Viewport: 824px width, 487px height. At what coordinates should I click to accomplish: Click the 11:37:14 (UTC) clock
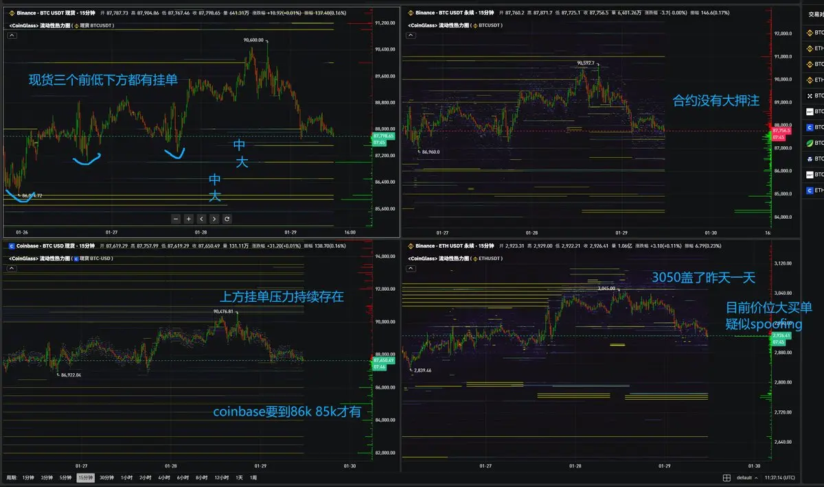coord(781,477)
